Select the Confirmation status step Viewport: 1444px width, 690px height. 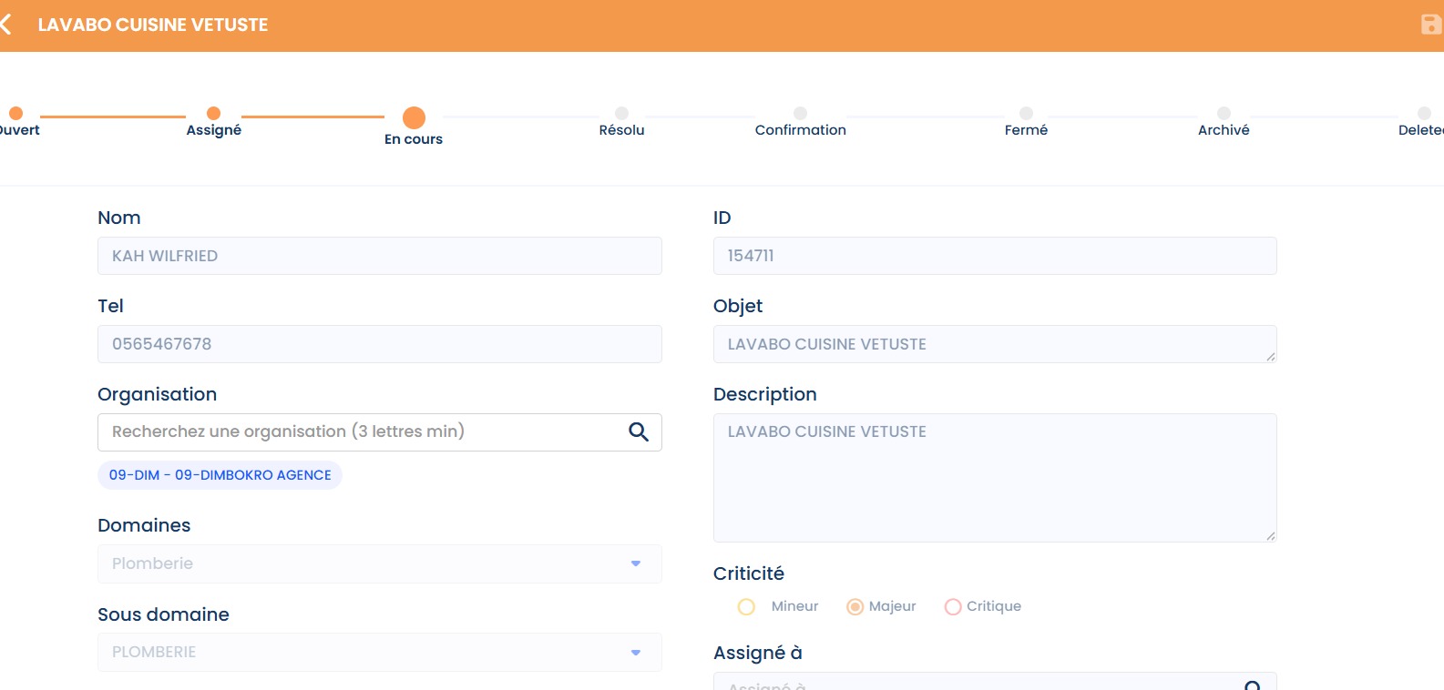pos(800,114)
